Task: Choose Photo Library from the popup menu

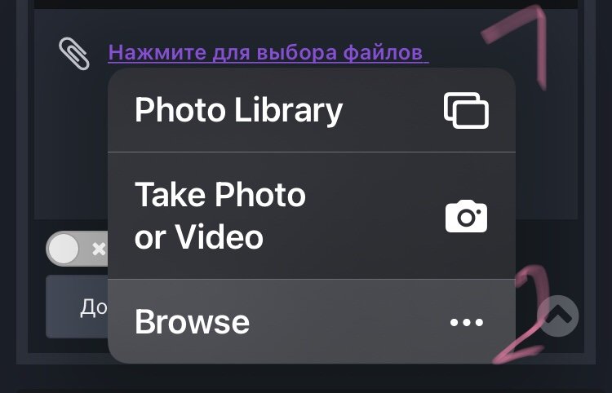Action: click(312, 110)
